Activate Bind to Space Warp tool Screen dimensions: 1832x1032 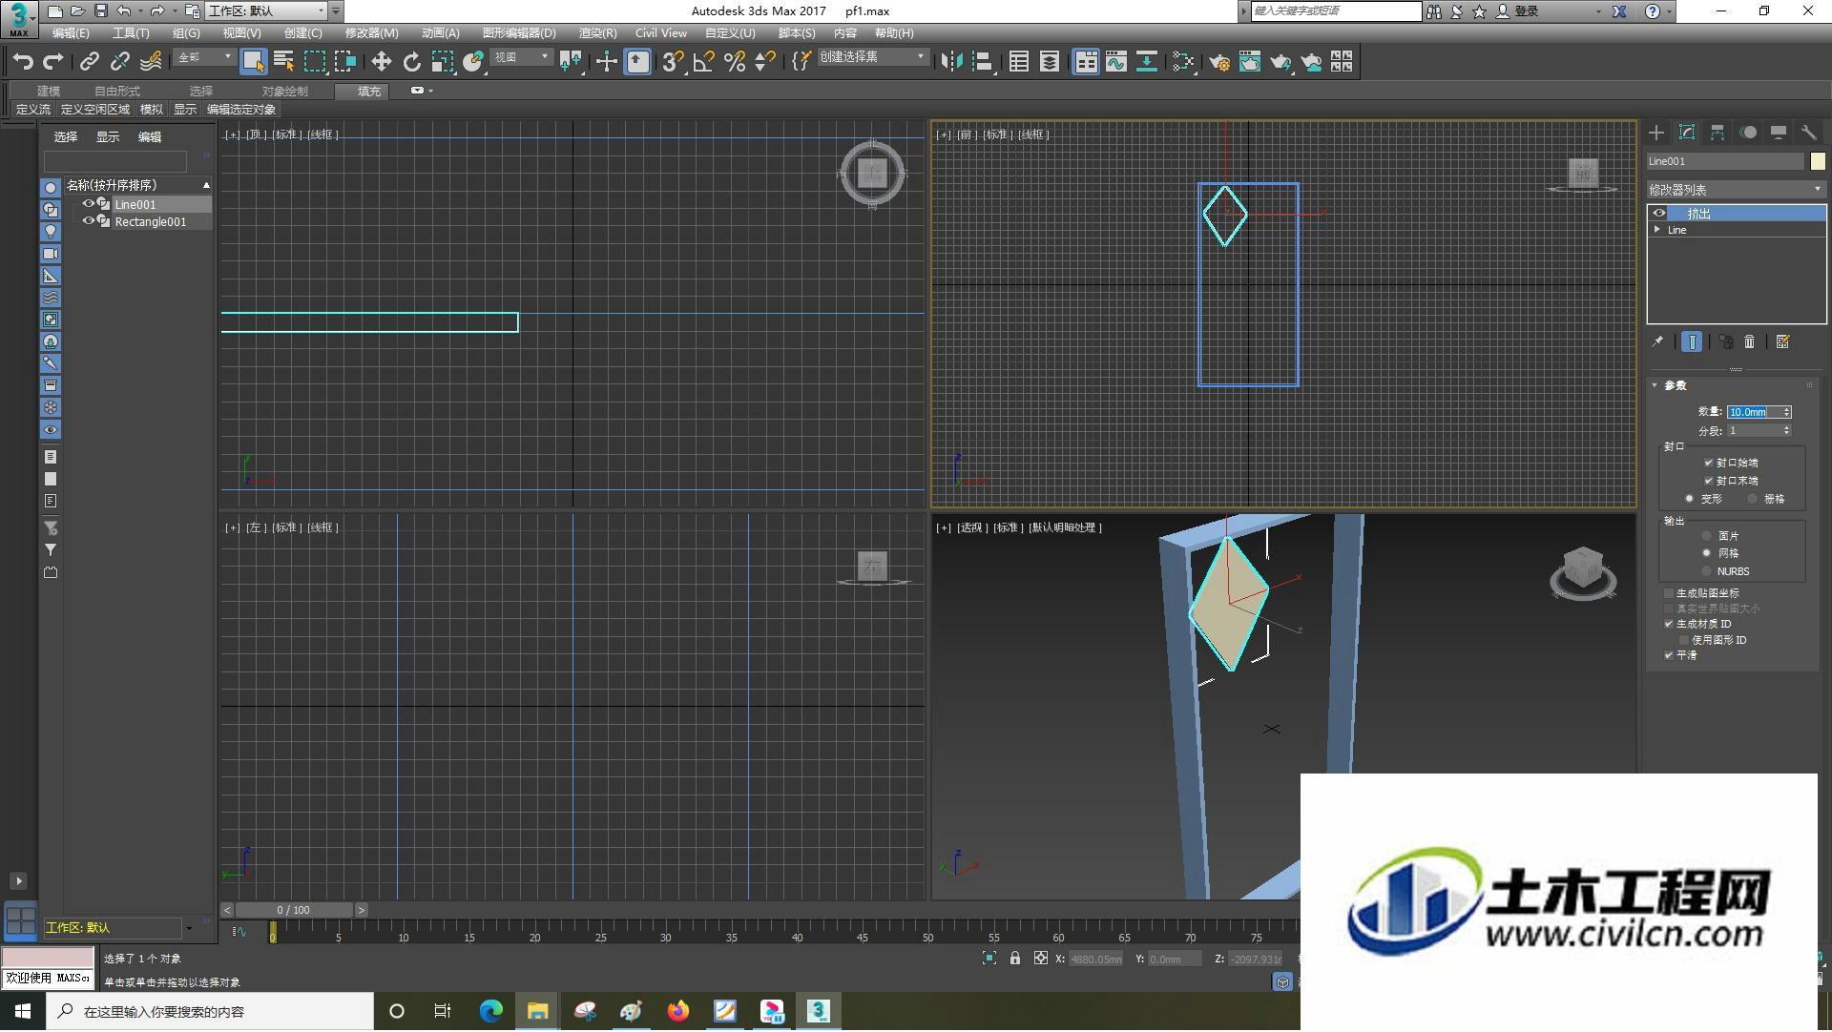tap(151, 62)
